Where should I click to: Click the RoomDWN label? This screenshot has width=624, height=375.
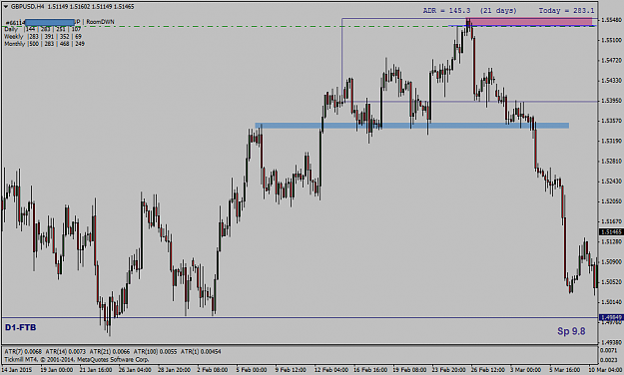pyautogui.click(x=101, y=22)
